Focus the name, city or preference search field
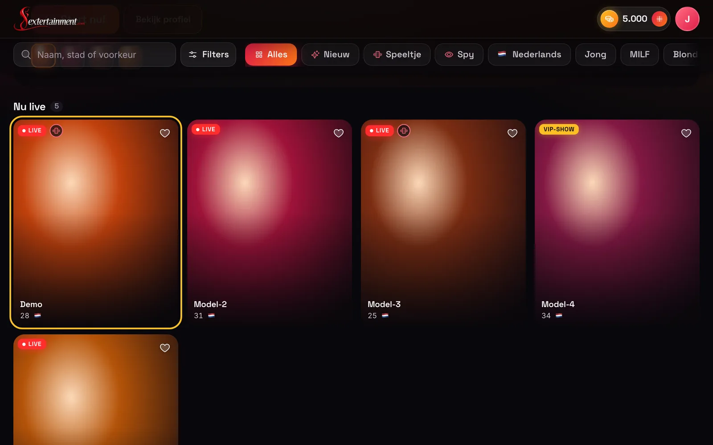Screen dimensions: 713x445 (x=94, y=54)
